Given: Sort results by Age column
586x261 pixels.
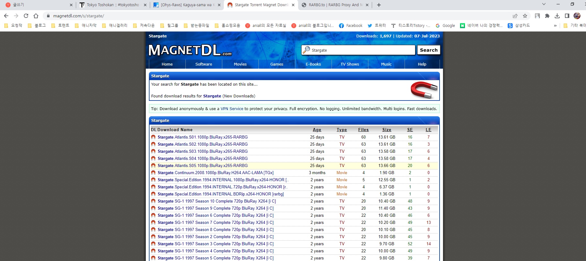Looking at the screenshot, I should point(317,130).
